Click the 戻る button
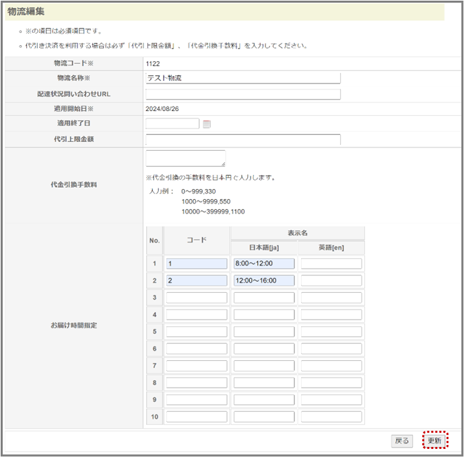 402,441
